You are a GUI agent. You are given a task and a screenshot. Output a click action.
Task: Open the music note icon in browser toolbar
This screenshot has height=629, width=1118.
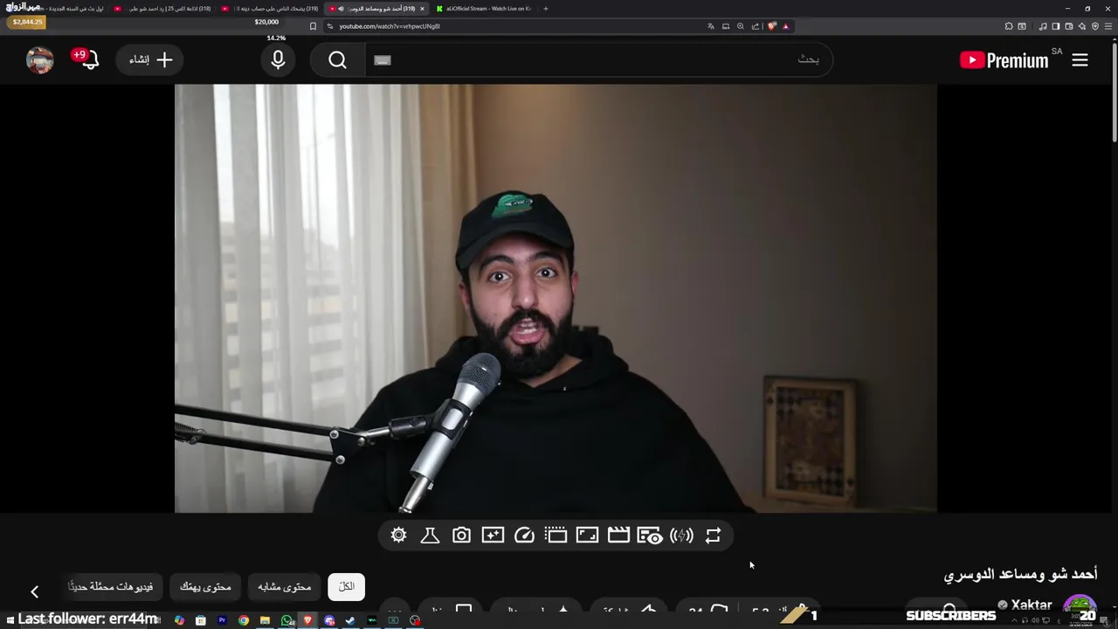[1043, 26]
